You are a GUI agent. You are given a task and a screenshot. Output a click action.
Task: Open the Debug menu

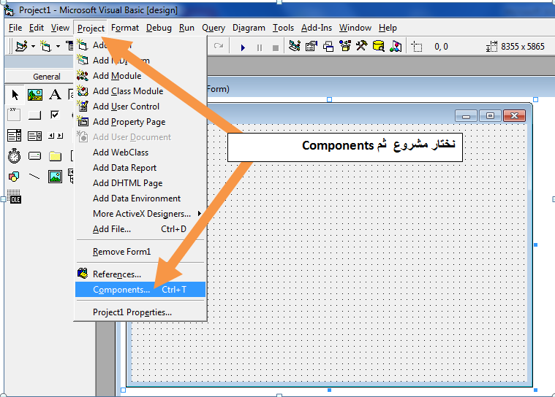(159, 28)
